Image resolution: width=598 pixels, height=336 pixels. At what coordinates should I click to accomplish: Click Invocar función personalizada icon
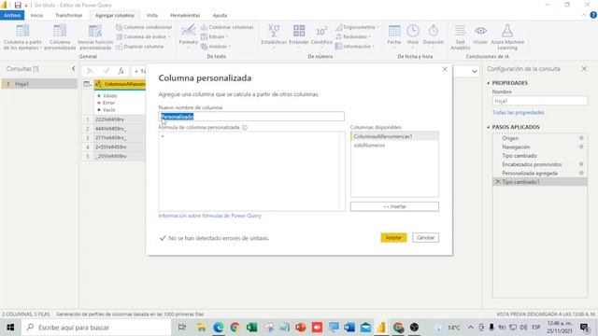coord(95,31)
